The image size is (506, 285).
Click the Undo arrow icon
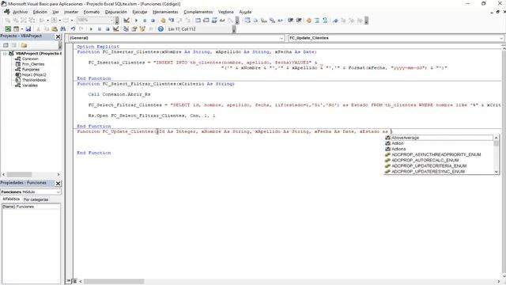[74, 29]
